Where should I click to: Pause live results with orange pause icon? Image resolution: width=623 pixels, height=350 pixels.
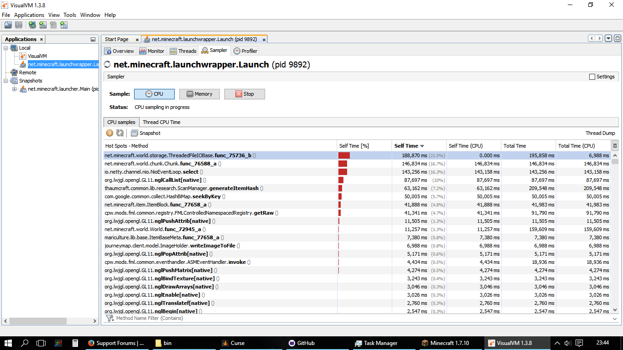pyautogui.click(x=109, y=133)
